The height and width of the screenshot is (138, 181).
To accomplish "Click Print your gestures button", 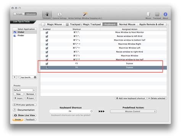I will tap(24, 105).
